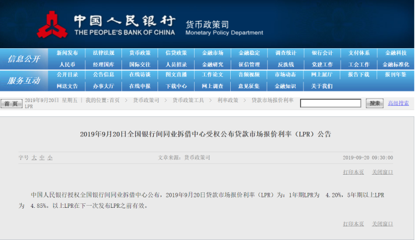Select 调查统计 in the navigation bar
This screenshot has height=240, width=416.
pos(286,53)
